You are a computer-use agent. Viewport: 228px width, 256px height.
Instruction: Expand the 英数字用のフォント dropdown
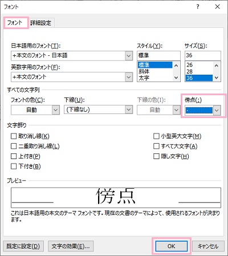click(129, 77)
